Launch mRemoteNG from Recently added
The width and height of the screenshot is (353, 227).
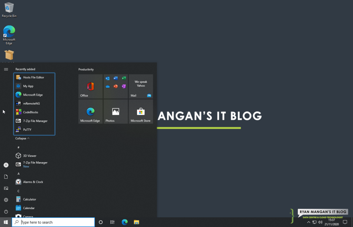[x=34, y=103]
